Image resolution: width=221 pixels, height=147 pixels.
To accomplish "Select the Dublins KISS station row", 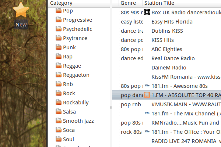I will [167, 31].
